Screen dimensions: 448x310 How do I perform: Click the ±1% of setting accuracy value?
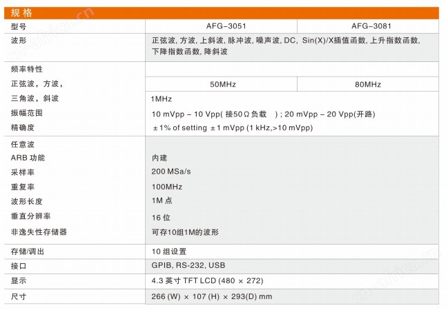pos(233,127)
